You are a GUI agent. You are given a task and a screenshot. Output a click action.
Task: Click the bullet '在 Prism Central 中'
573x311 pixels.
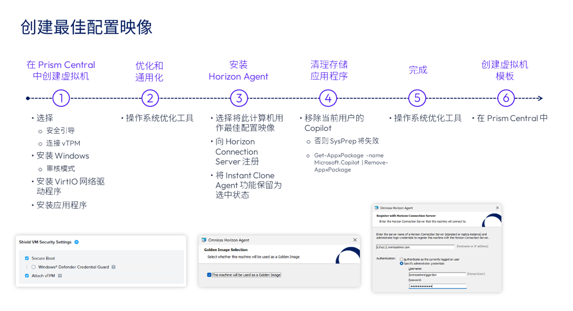pos(513,118)
